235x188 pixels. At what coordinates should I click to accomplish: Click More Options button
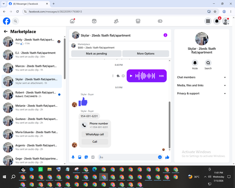(146, 54)
